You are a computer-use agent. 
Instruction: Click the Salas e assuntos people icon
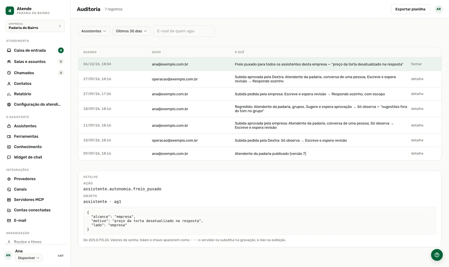click(9, 62)
